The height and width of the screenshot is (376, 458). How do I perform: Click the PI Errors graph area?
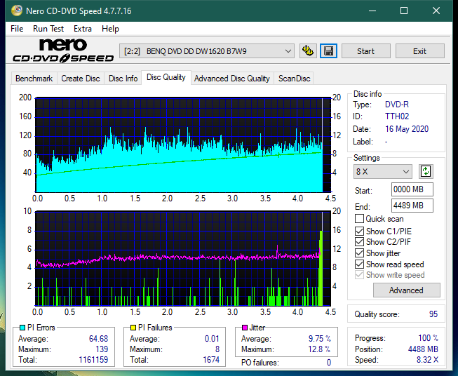pos(183,145)
